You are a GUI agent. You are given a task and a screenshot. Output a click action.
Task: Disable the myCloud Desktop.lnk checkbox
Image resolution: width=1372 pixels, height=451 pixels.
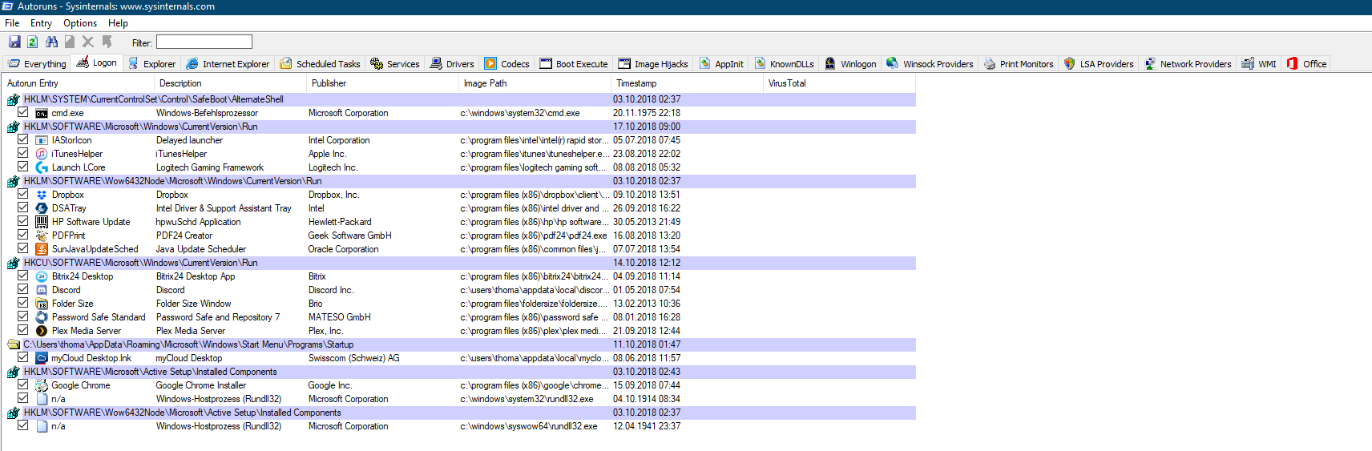click(23, 357)
